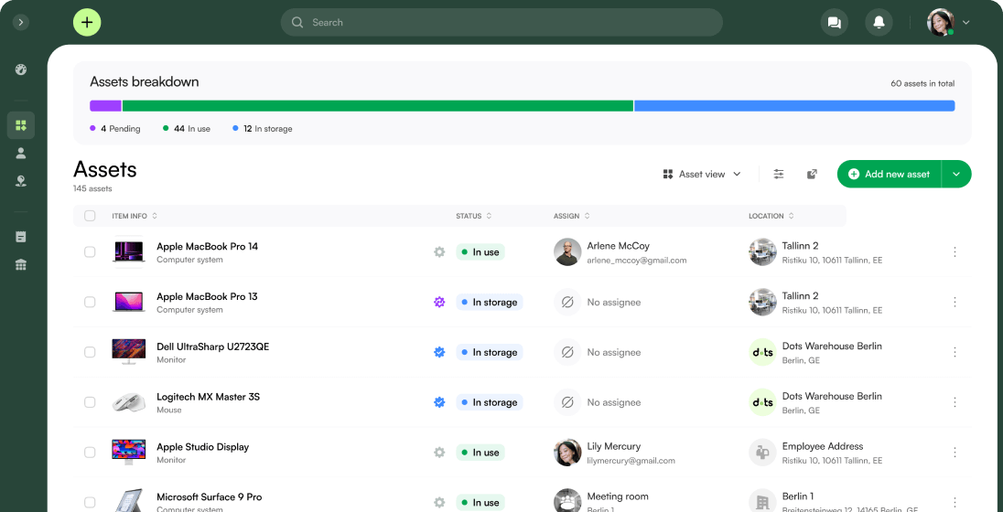Click gear badge on Apple MacBook Pro 14 row

439,251
